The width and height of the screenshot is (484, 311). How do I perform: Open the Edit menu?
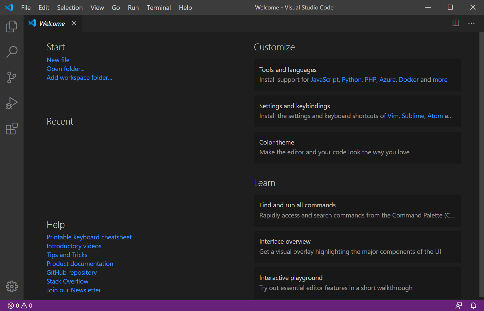coord(44,8)
